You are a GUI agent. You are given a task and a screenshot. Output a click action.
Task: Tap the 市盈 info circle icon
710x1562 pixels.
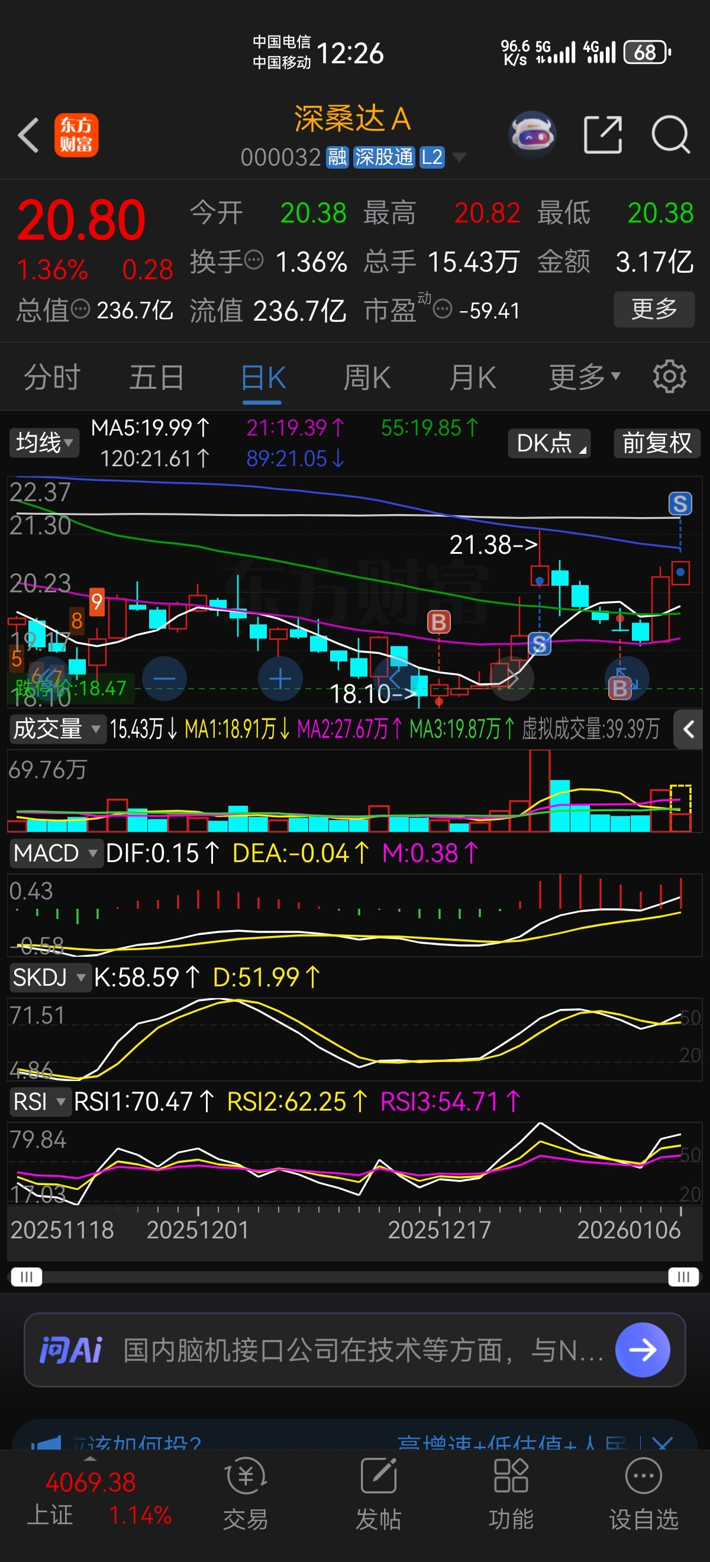click(x=443, y=310)
